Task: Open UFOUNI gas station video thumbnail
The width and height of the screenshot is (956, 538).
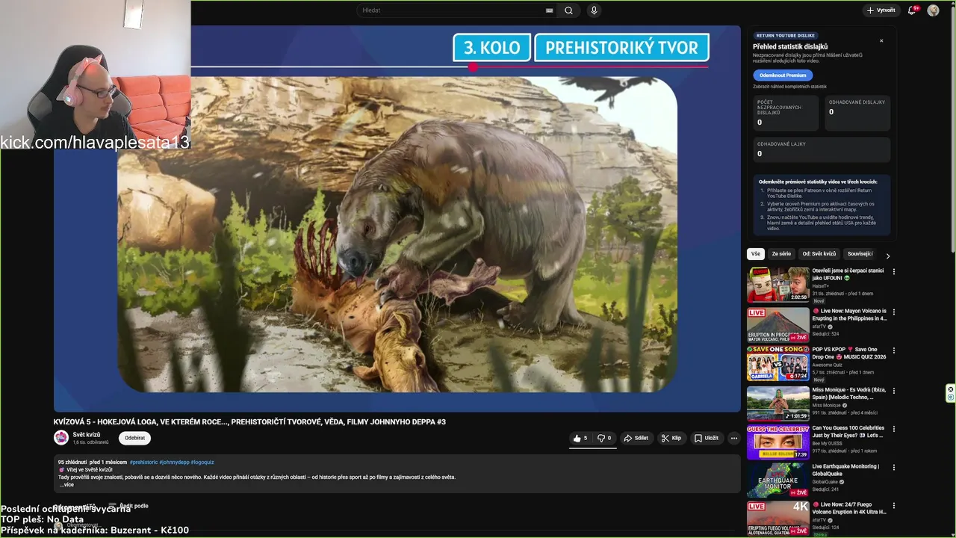Action: pos(778,285)
